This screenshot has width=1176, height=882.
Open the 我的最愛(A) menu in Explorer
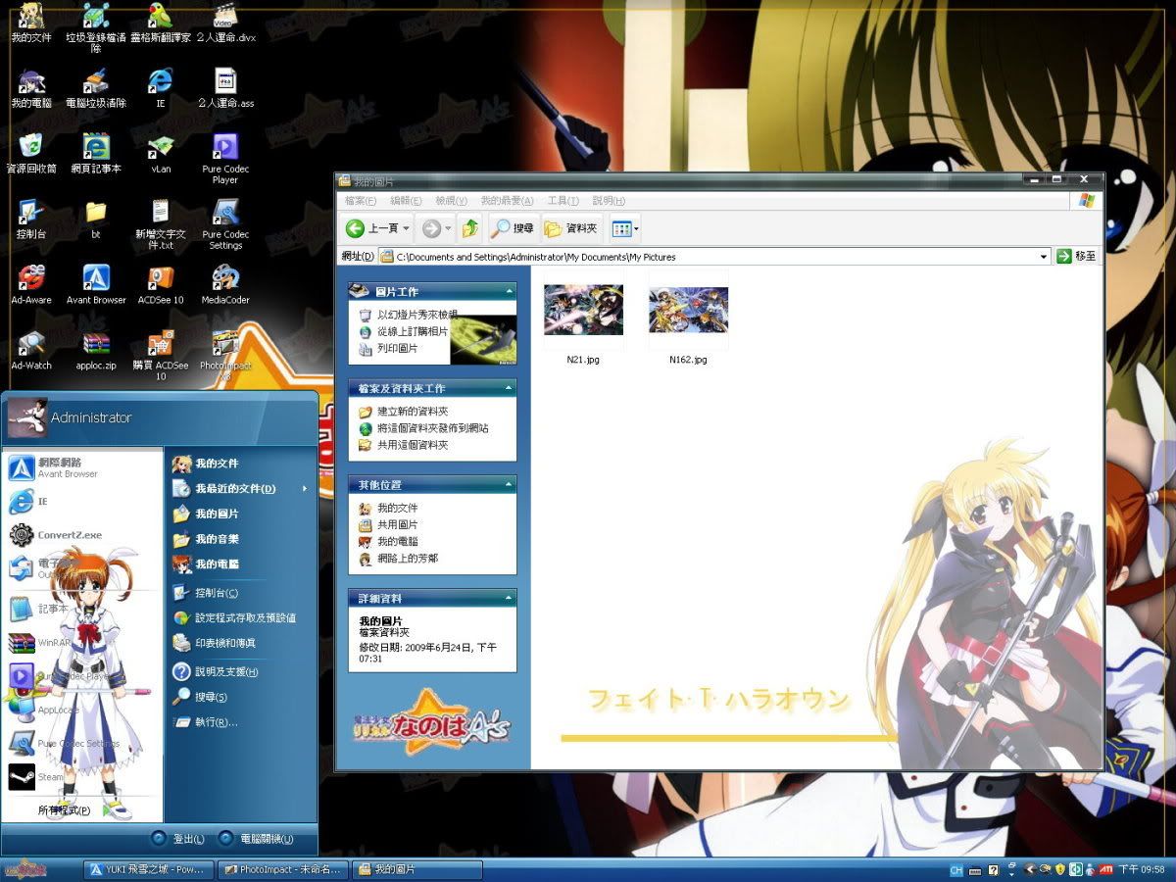[x=507, y=201]
